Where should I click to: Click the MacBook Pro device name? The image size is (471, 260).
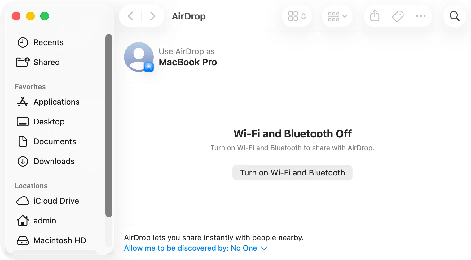(188, 62)
